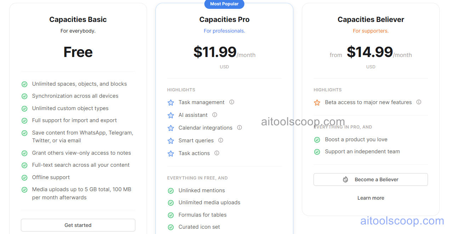Select the Capacities Pro plan heading
Viewport: 451px width, 234px height.
(224, 19)
